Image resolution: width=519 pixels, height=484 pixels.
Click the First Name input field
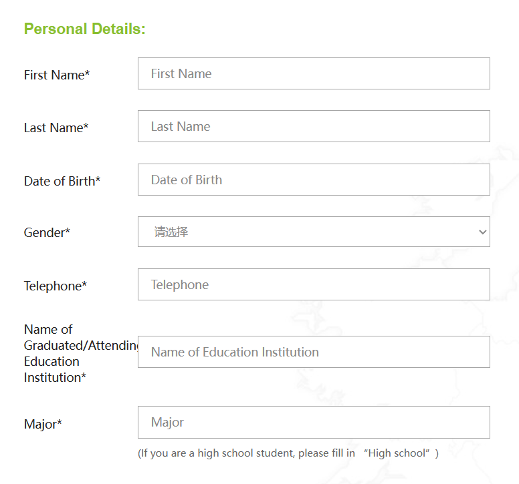(314, 73)
